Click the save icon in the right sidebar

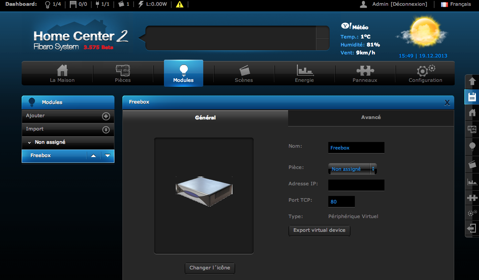click(472, 96)
